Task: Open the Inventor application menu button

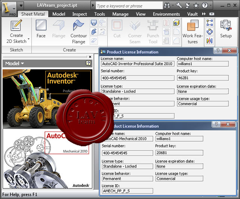Action: (9, 9)
